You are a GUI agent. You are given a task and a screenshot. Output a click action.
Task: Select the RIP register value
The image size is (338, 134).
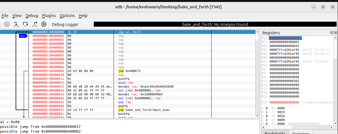click(284, 102)
